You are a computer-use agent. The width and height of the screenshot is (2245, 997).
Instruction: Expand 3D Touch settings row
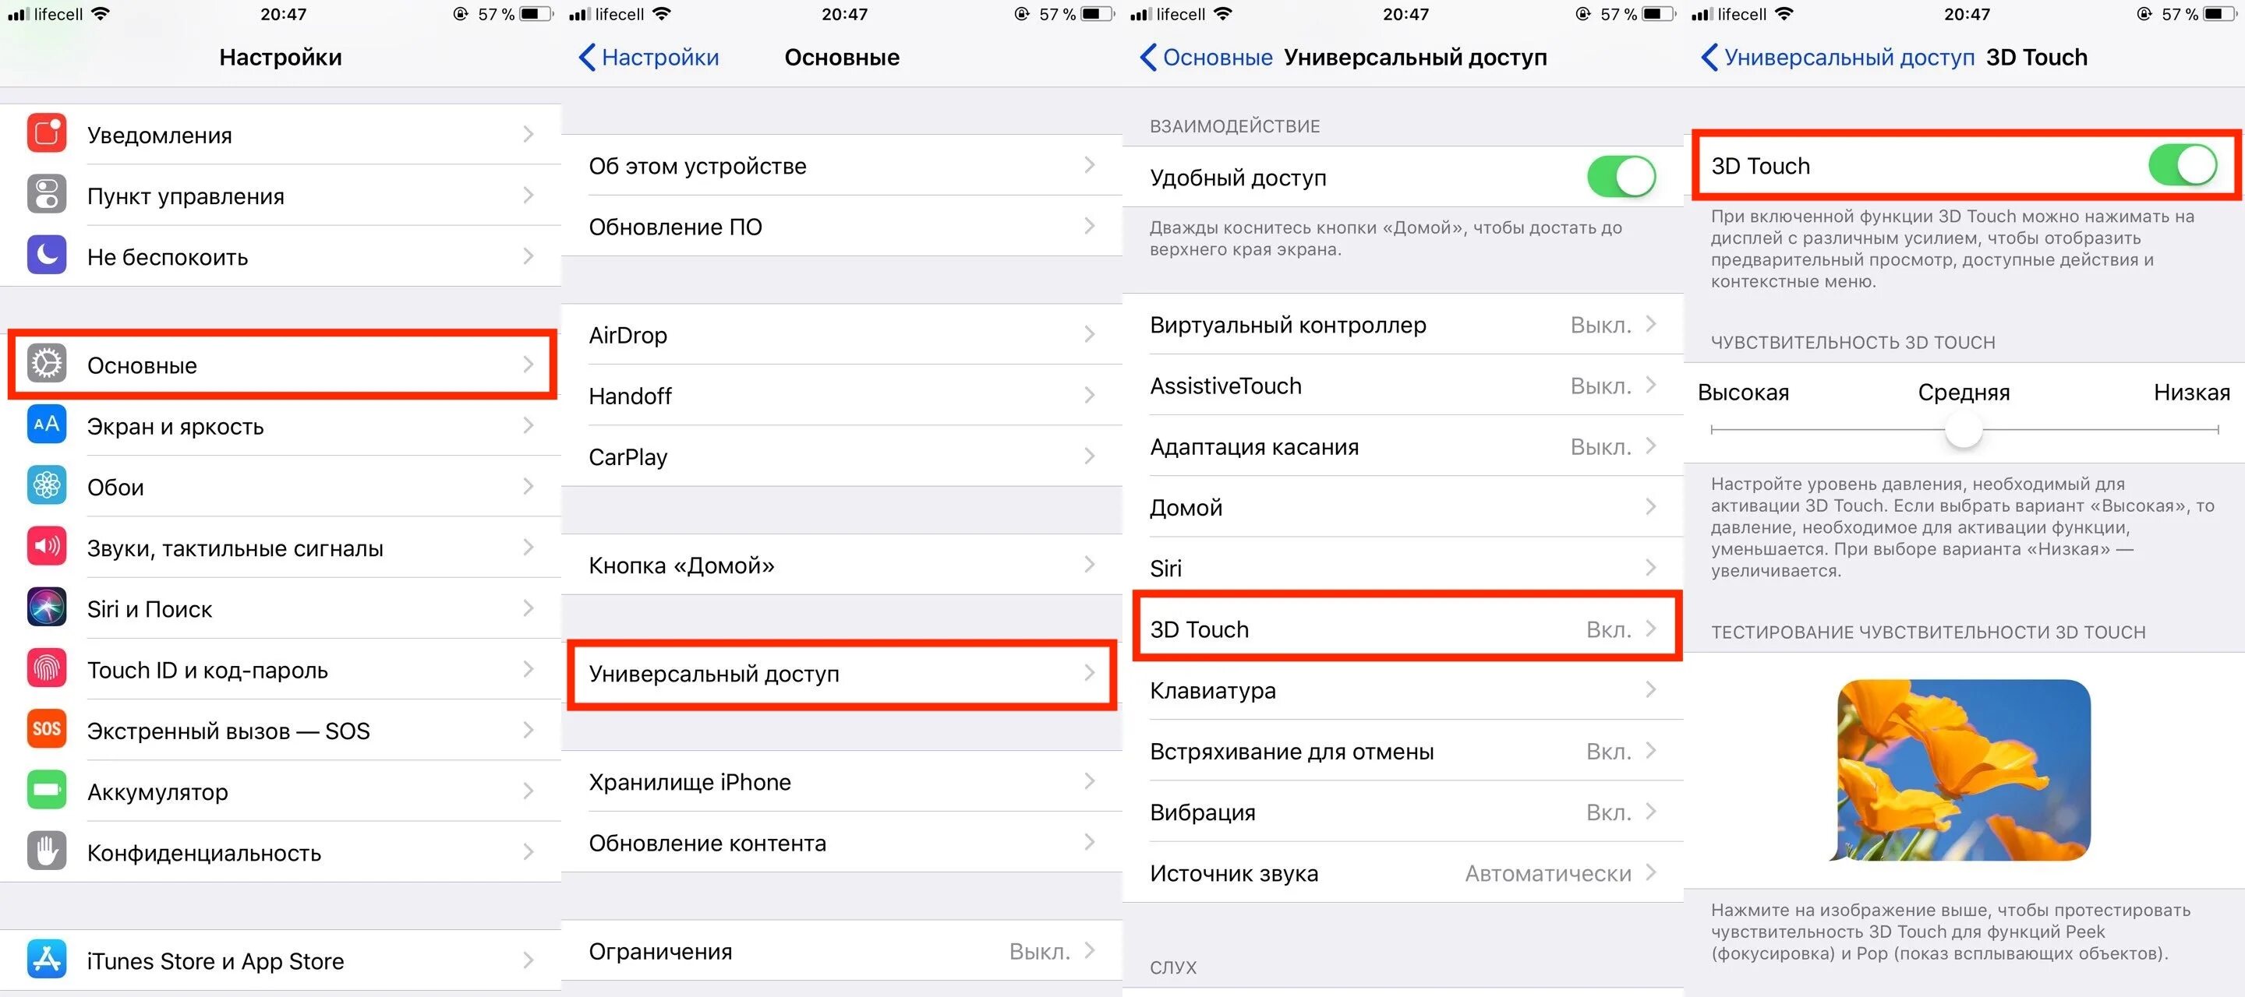(x=1403, y=629)
